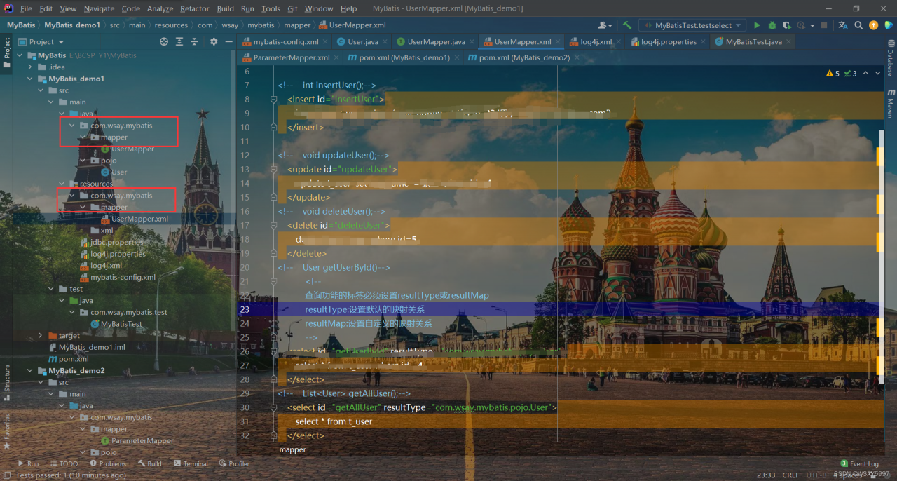
Task: Click Collapse All icon in Project panel
Action: tap(195, 41)
